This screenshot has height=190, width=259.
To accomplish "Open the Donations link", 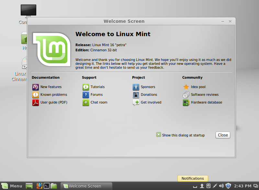I will (149, 95).
